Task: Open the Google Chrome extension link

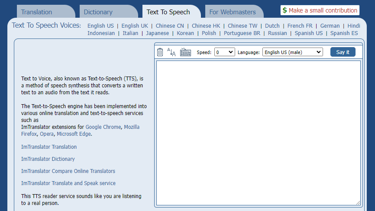Action: coord(103,127)
